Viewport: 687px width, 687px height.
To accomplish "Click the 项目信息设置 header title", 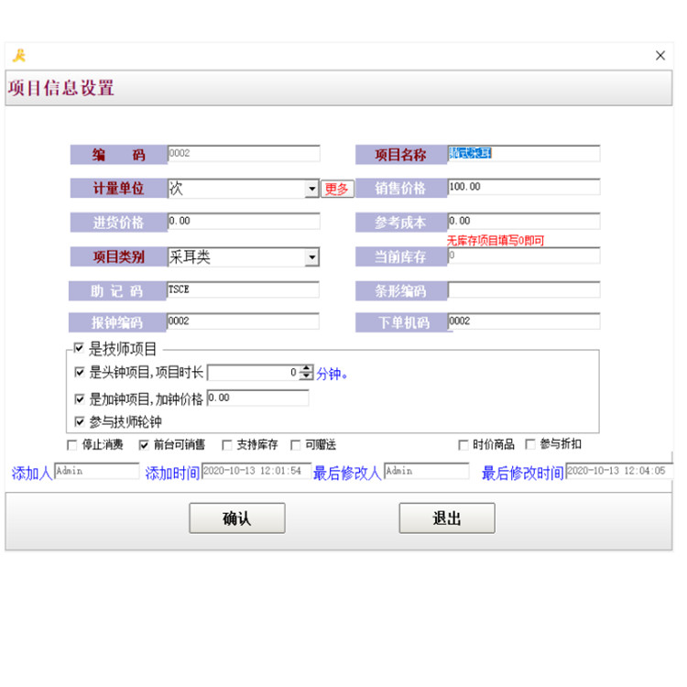I will coord(60,88).
